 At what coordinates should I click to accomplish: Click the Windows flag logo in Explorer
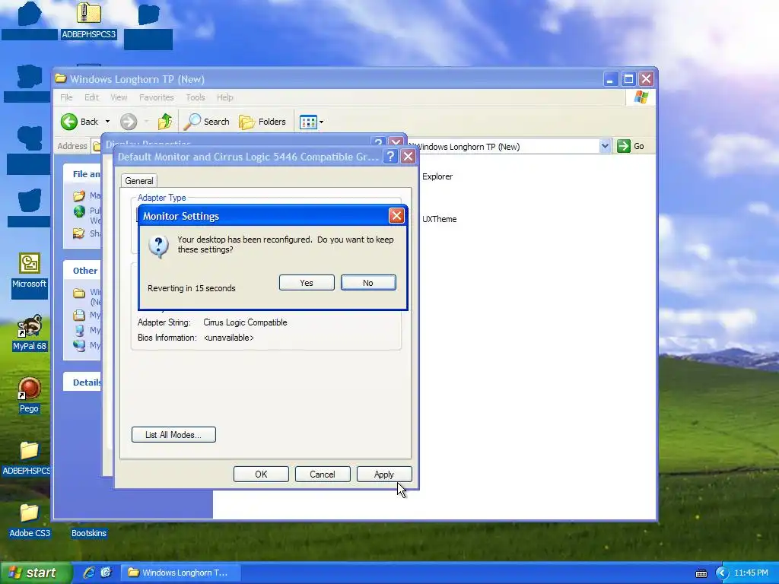pyautogui.click(x=641, y=97)
